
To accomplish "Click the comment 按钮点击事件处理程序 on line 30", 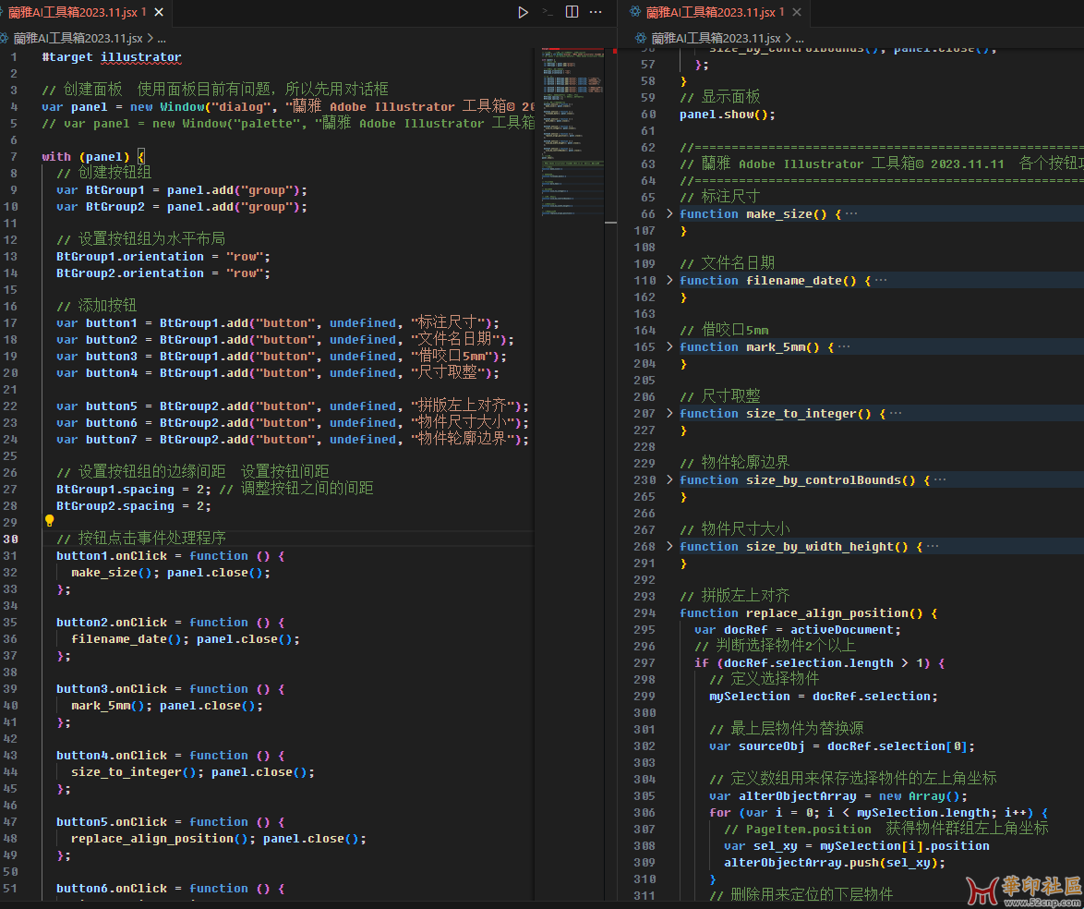I will click(141, 539).
